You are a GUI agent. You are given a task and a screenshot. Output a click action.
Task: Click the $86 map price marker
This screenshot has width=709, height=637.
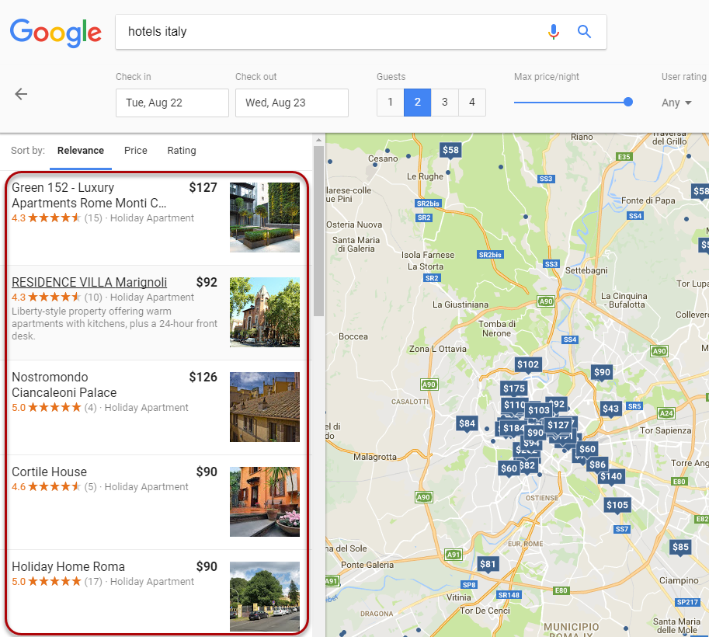pos(597,465)
